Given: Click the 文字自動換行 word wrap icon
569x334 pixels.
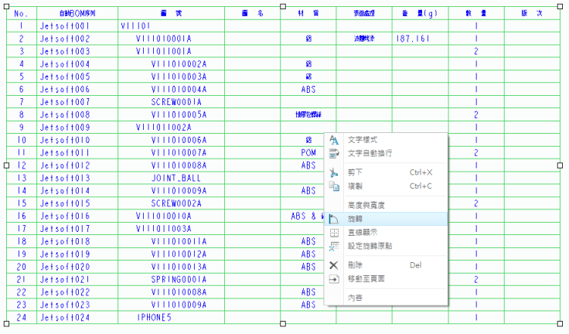Looking at the screenshot, I should coord(334,153).
